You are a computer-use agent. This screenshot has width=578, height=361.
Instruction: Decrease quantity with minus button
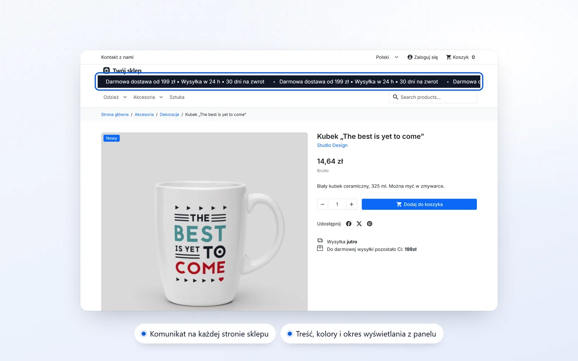click(x=323, y=204)
